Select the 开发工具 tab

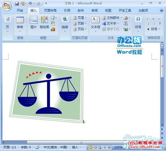point(125,10)
